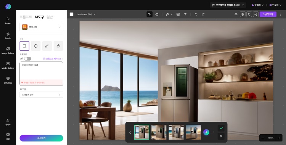
Task: Toggle the prompt switch above text box
Action: click(x=28, y=59)
